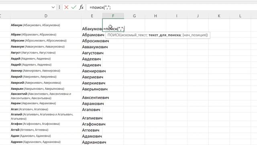Select cell with Абакум (Абакумович, Абакумовна)

[46, 25]
